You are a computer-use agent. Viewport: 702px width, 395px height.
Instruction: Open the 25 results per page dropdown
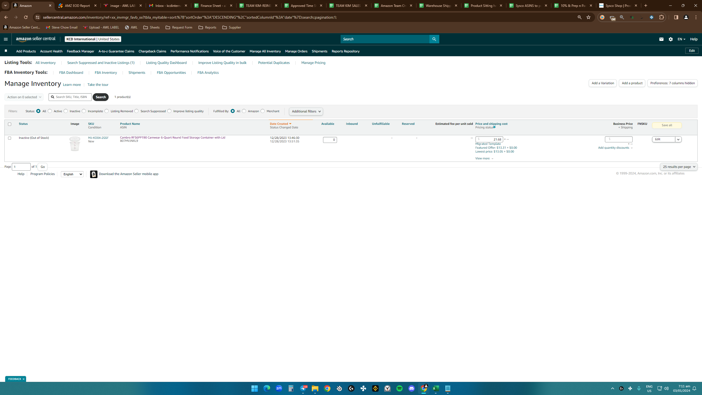click(679, 167)
